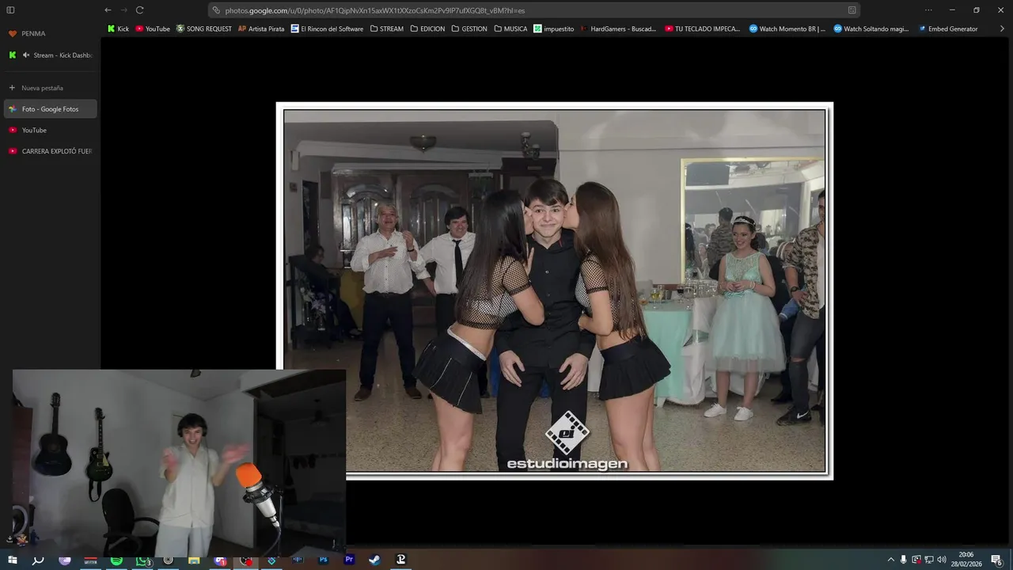Viewport: 1013px width, 570px height.
Task: Select the PENMA workspace in sidebar
Action: [27, 33]
